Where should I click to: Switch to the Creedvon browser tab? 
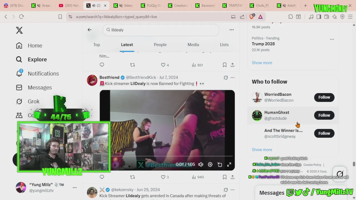178,6
